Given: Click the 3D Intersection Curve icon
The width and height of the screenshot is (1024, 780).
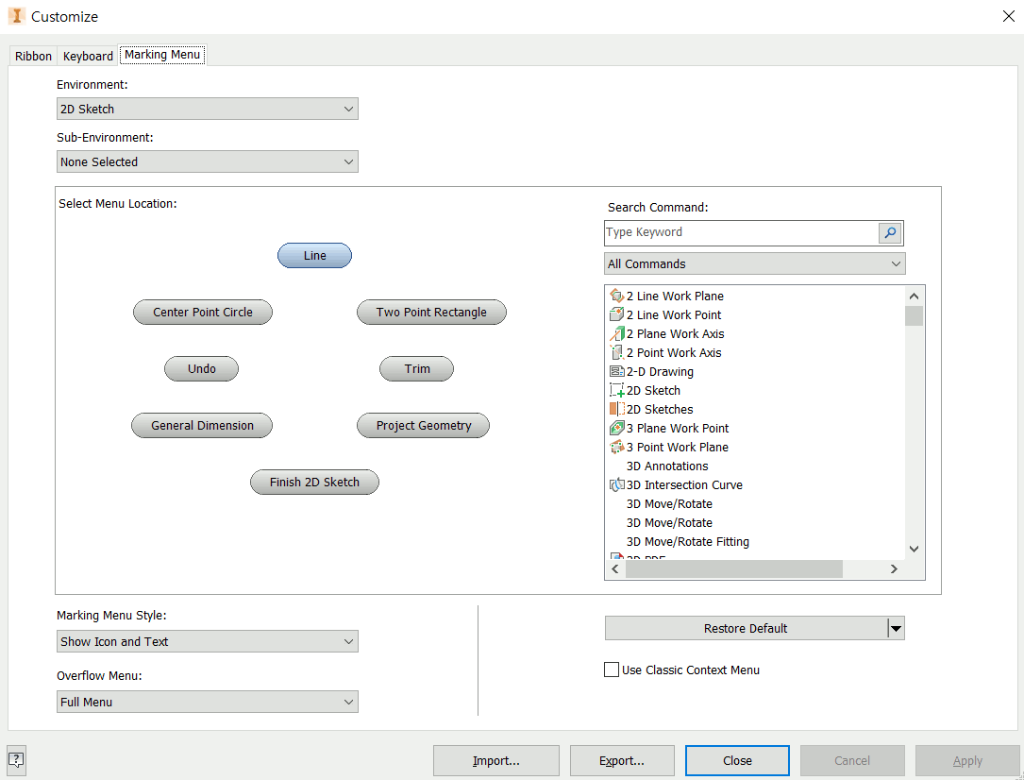Looking at the screenshot, I should [x=617, y=485].
